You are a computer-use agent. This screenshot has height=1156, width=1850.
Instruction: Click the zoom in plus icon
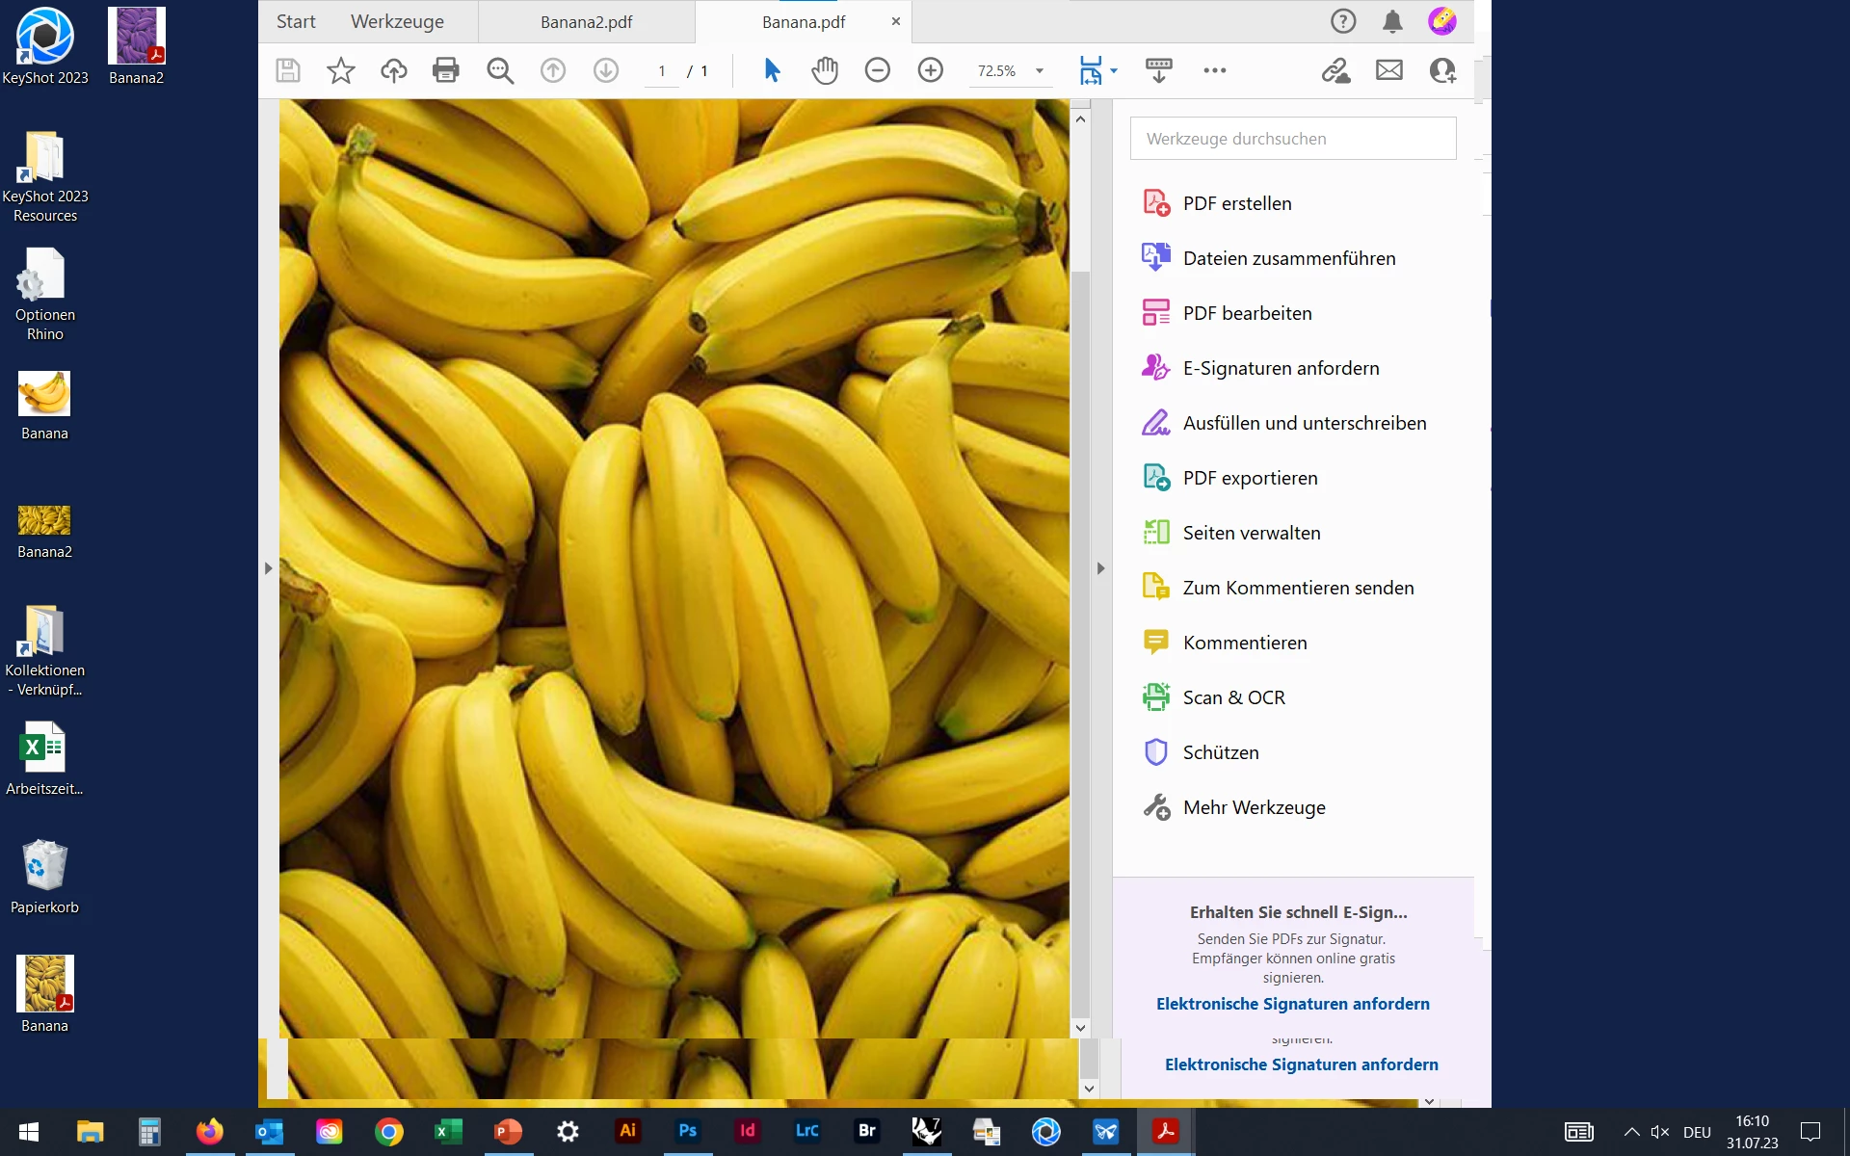click(x=930, y=70)
